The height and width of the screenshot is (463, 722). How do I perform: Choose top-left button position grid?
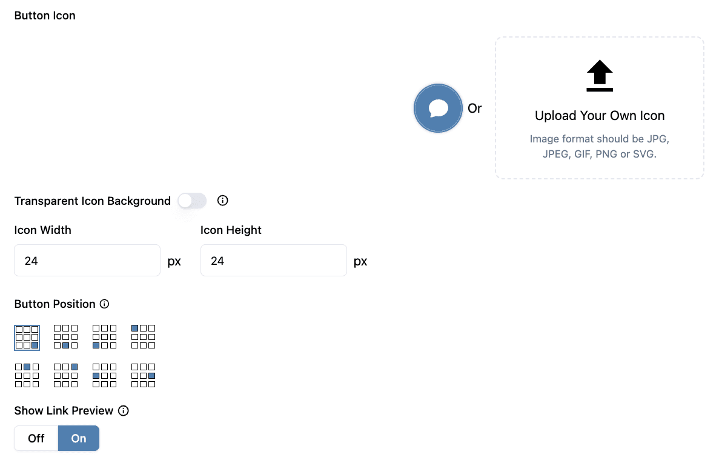(x=143, y=337)
